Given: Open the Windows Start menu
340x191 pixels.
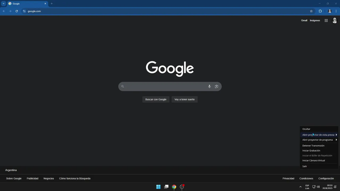Looking at the screenshot, I should point(158,187).
